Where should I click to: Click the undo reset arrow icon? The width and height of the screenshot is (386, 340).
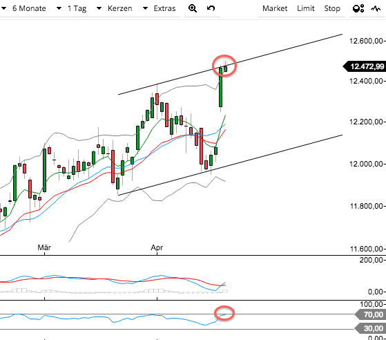click(x=211, y=8)
